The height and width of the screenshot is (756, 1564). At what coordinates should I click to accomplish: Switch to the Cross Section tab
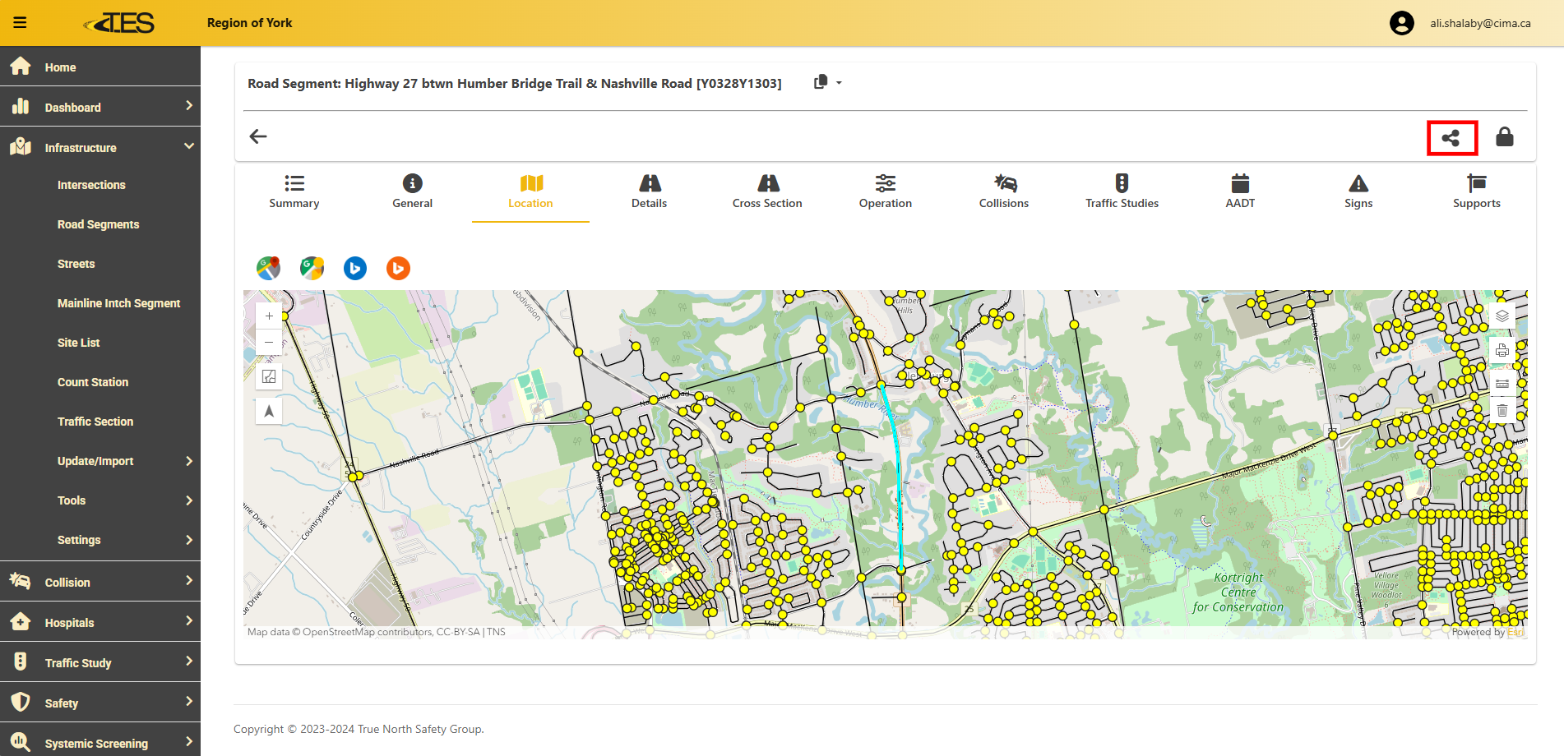tap(766, 191)
